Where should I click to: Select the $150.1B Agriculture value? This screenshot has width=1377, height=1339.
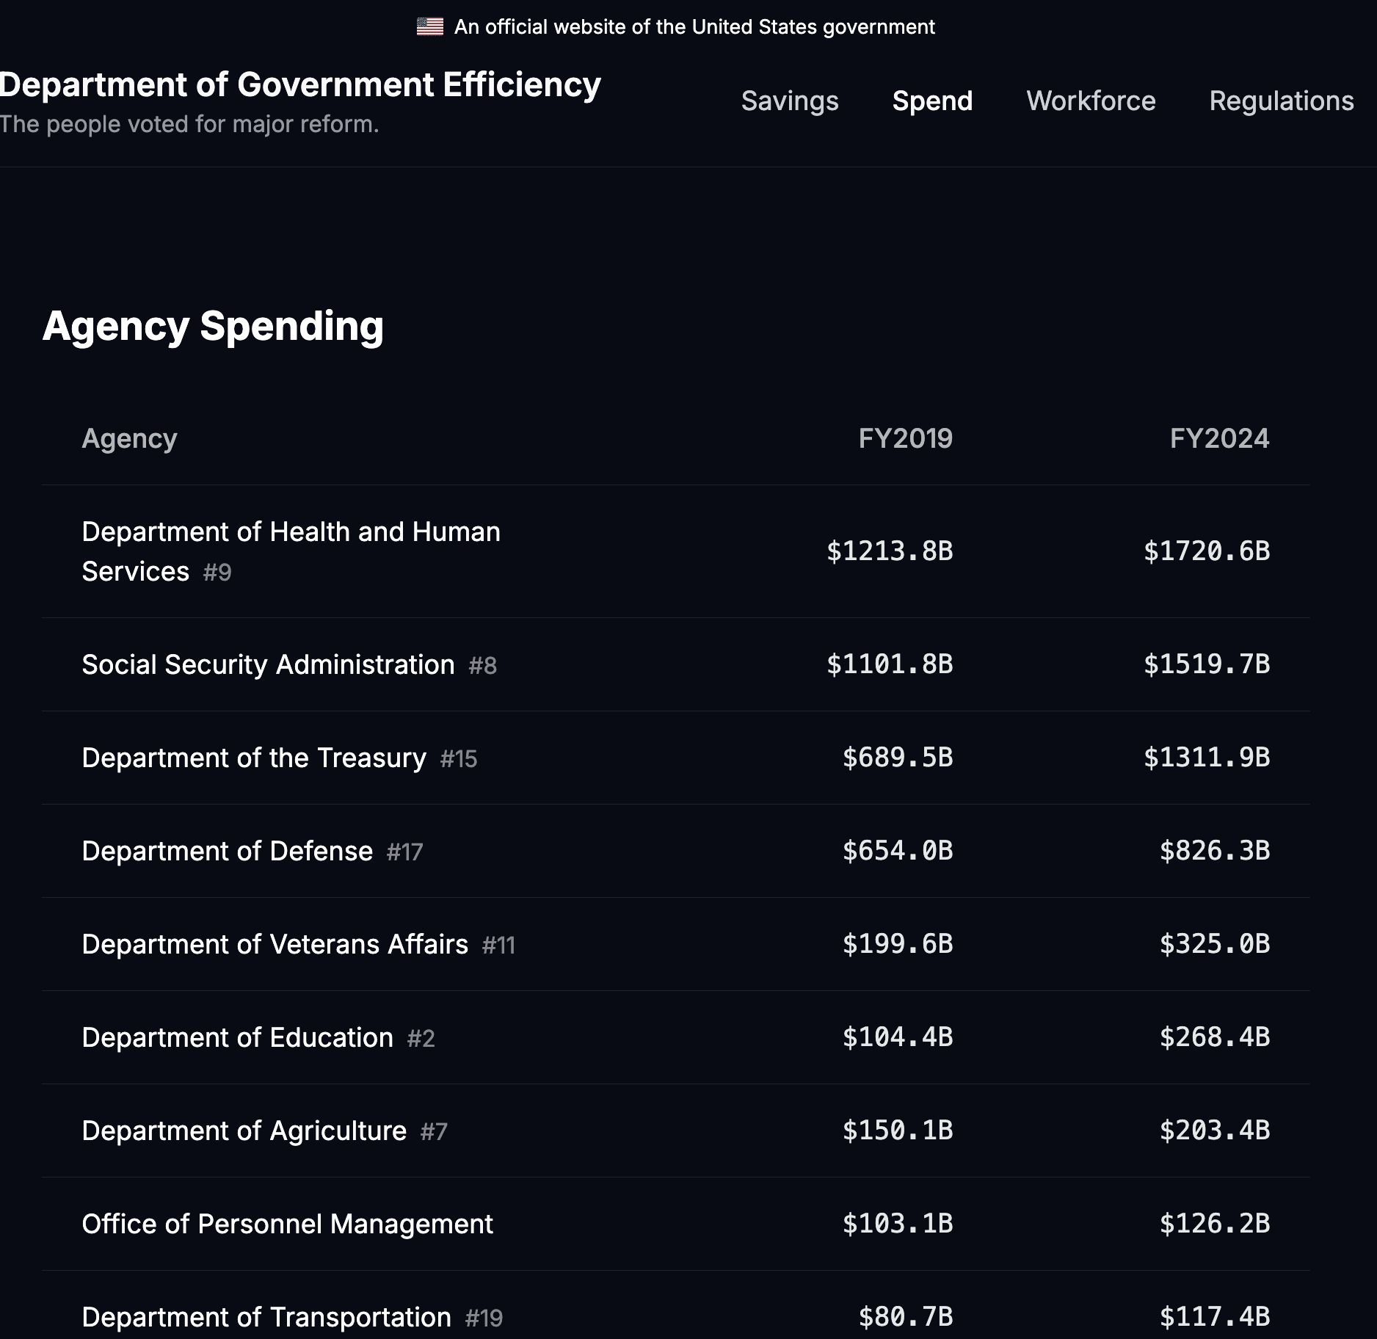[898, 1131]
